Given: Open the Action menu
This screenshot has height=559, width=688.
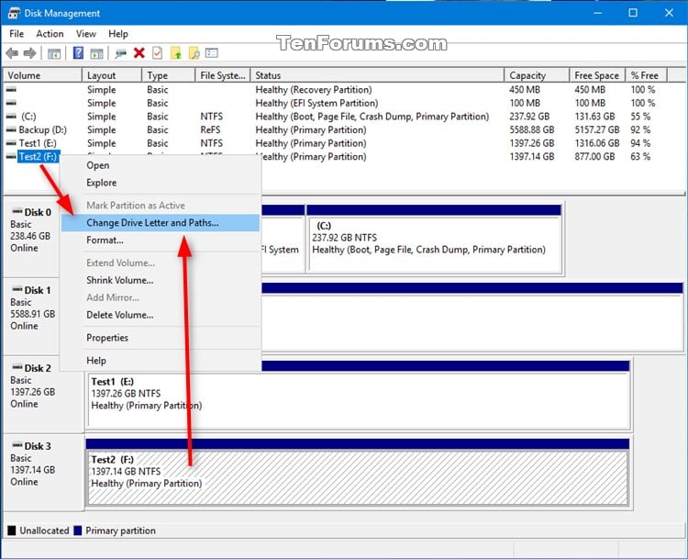Looking at the screenshot, I should [50, 34].
